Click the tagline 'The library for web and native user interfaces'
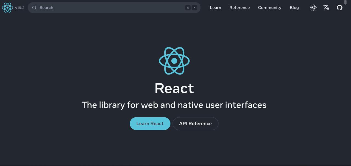This screenshot has height=166, width=351. 174,105
